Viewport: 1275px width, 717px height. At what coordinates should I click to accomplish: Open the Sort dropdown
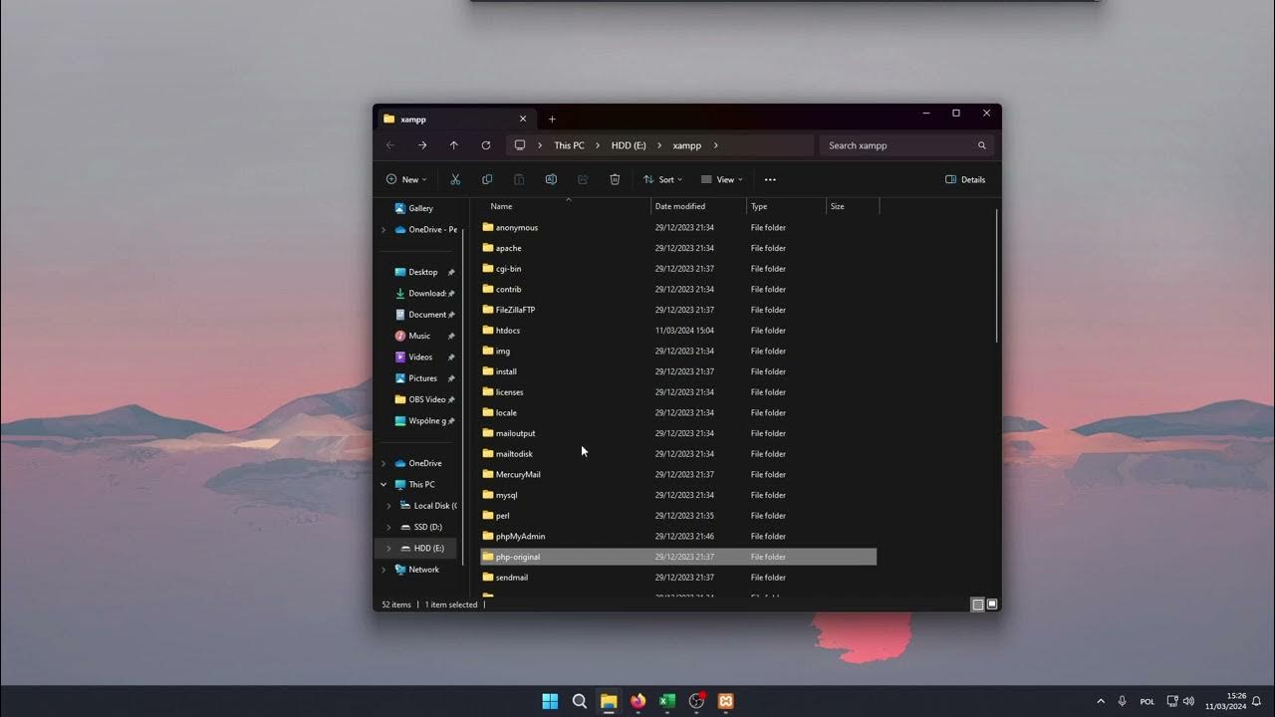(662, 179)
